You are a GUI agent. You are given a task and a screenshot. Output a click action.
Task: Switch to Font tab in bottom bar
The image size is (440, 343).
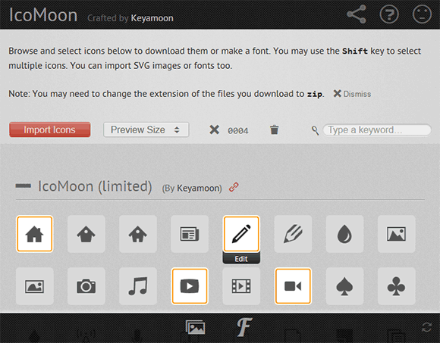pos(244,327)
